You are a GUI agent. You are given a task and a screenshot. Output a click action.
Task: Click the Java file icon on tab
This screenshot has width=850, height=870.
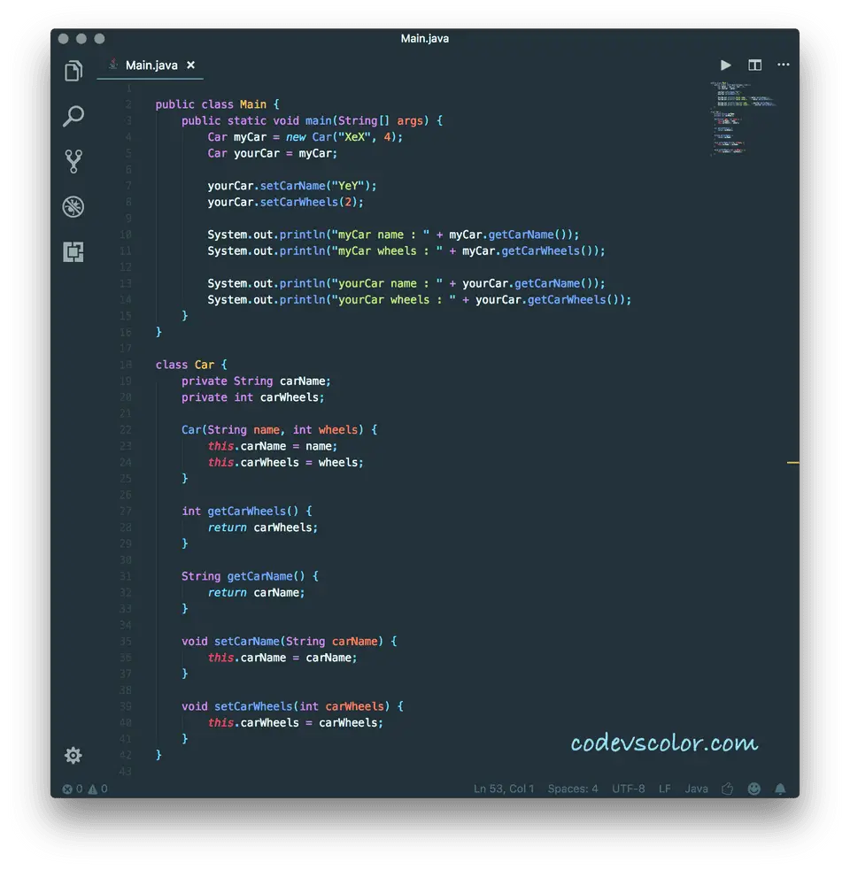[113, 65]
